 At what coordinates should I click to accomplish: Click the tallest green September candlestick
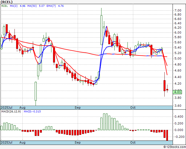point(101,30)
